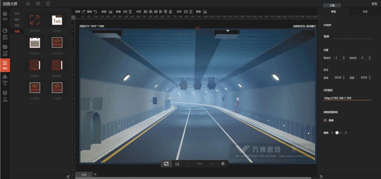Align selected elements to the left
Viewport: 381px width, 179px height.
(145, 11)
